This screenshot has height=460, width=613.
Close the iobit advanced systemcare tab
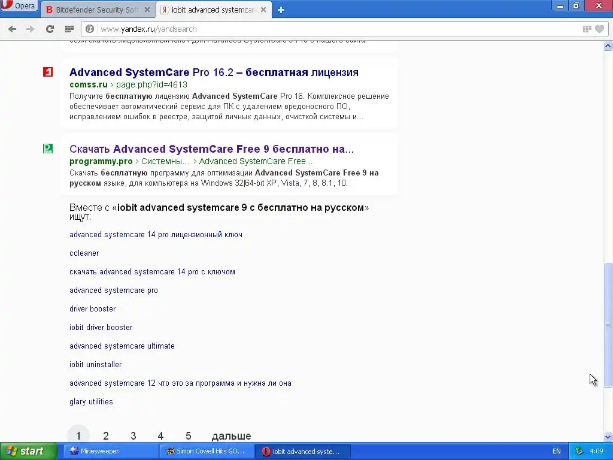(x=263, y=10)
